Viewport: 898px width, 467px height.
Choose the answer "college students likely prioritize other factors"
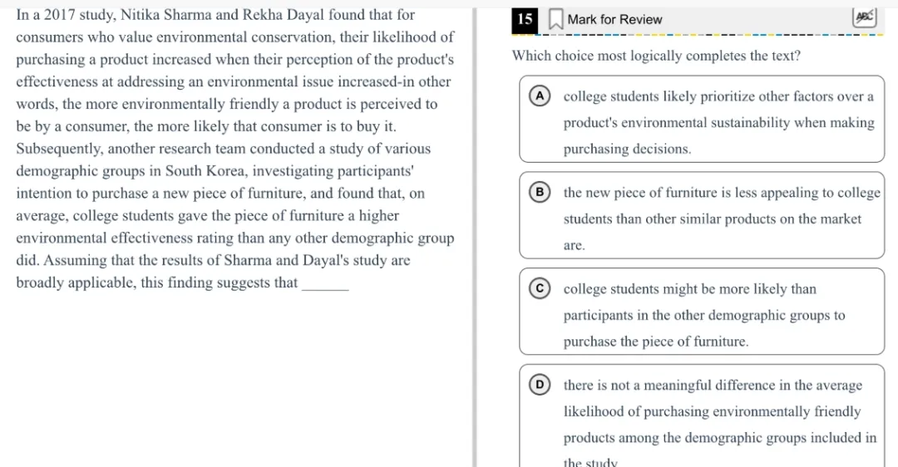point(718,122)
